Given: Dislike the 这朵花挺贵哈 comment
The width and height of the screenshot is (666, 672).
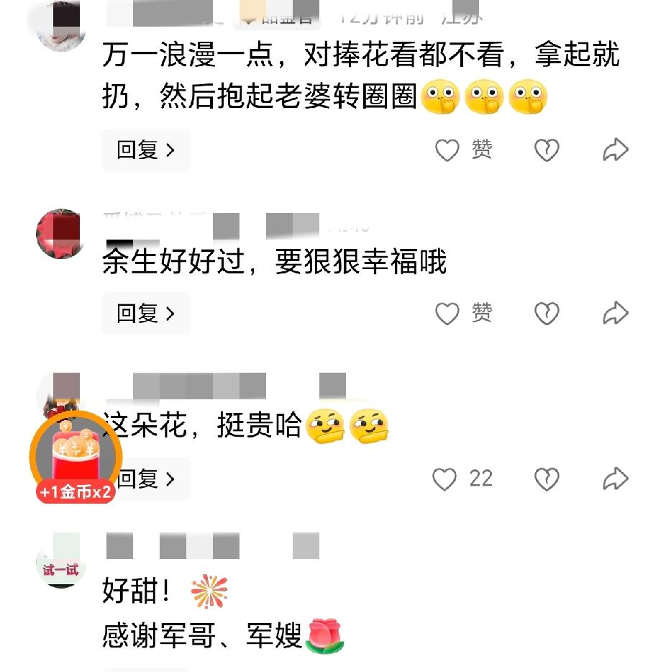Looking at the screenshot, I should (547, 478).
